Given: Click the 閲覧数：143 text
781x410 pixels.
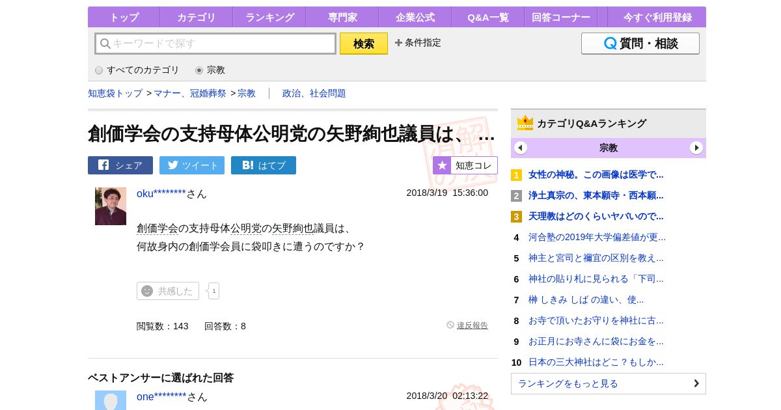Looking at the screenshot, I should (163, 326).
